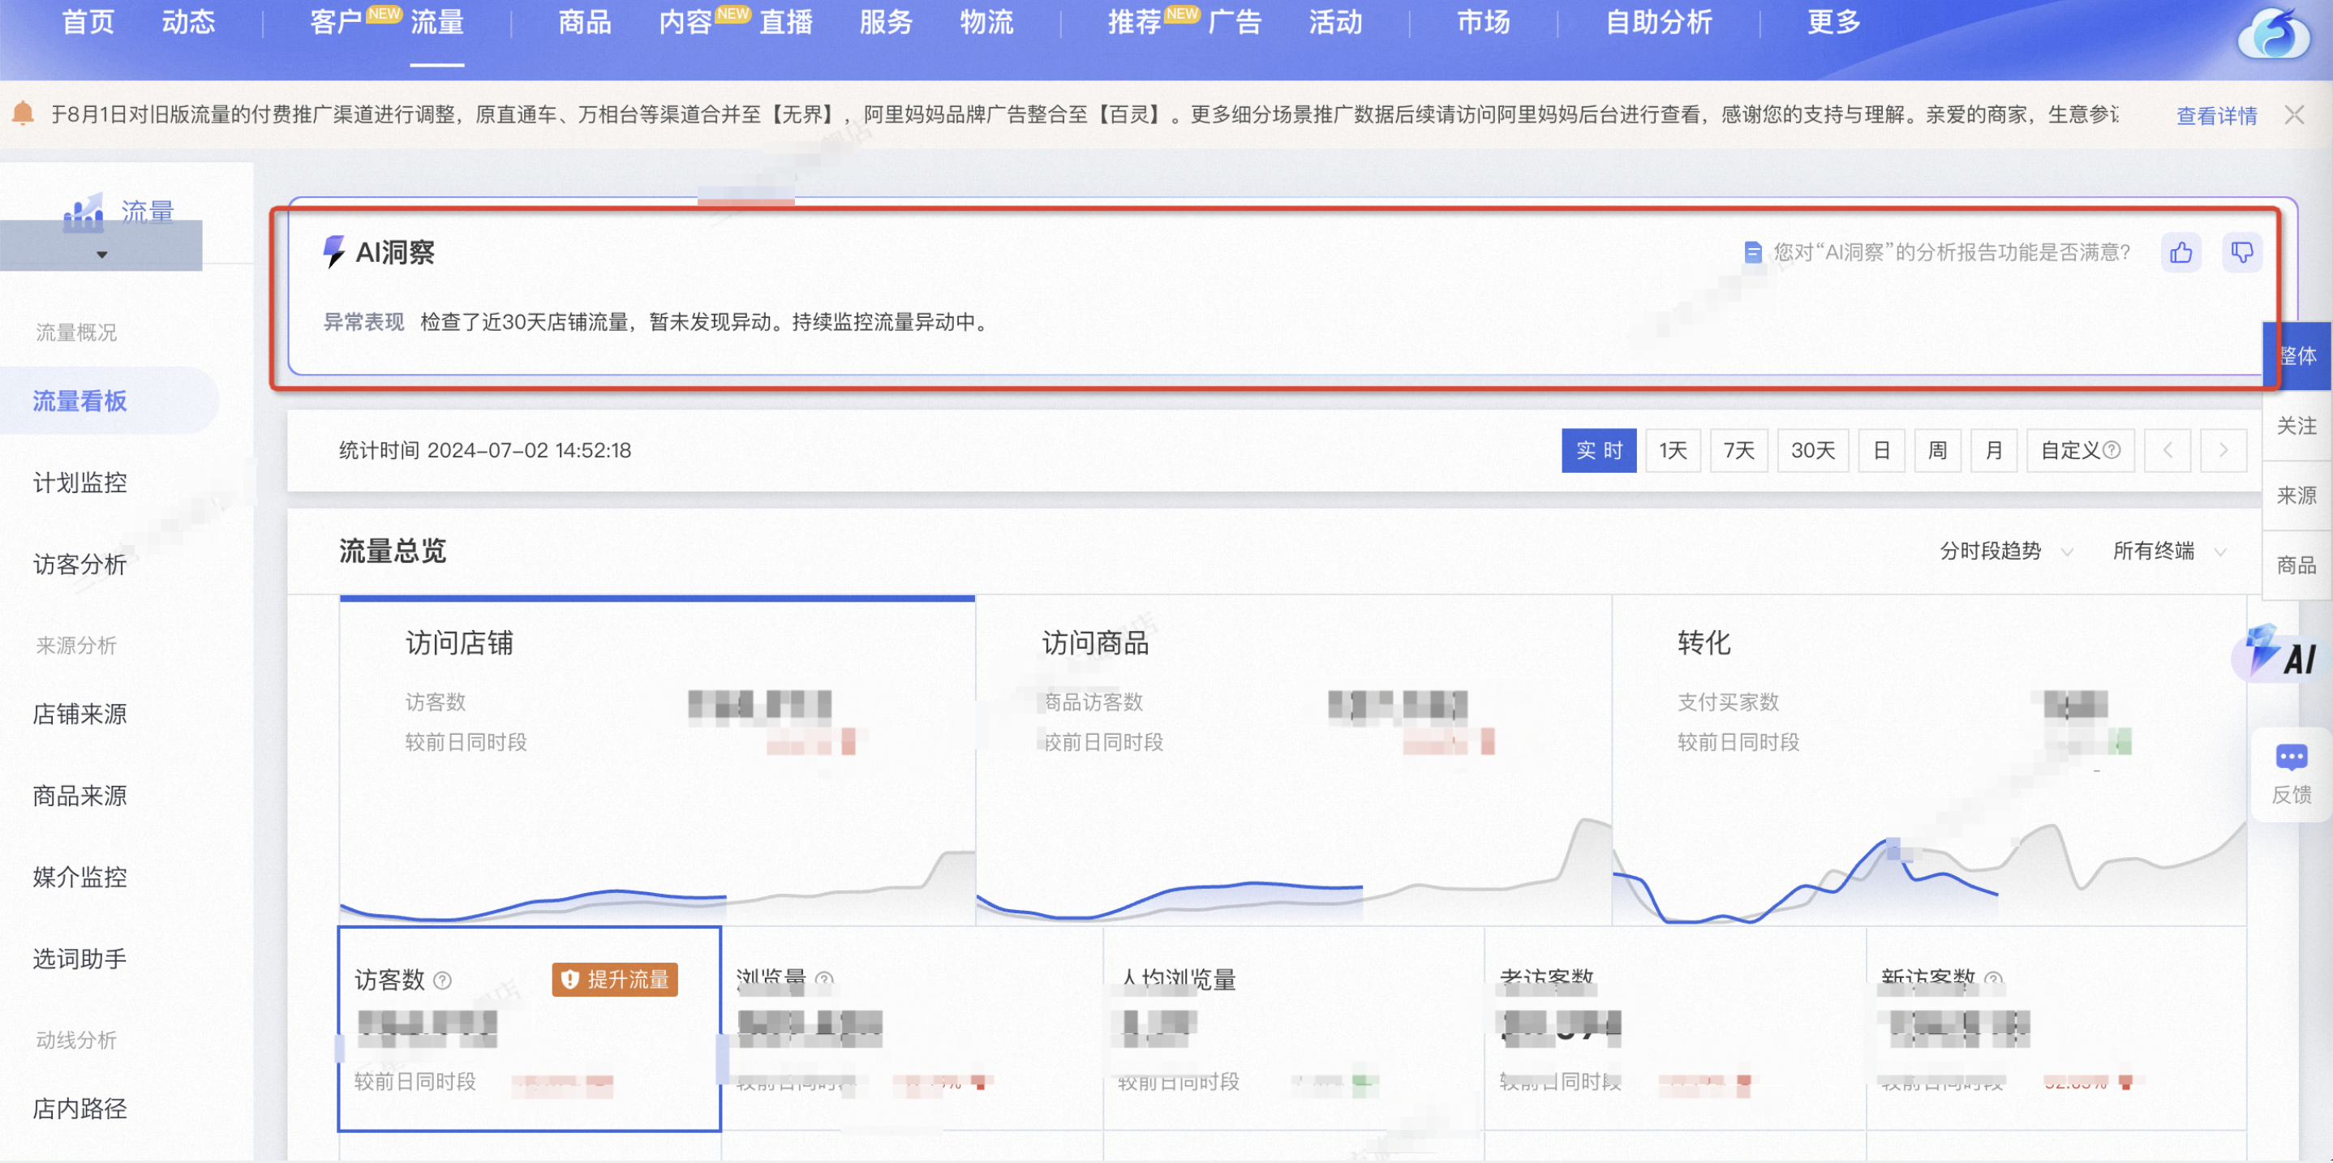Viewport: 2333px width, 1163px height.
Task: Open 商品来源 in the sidebar
Action: pyautogui.click(x=79, y=796)
